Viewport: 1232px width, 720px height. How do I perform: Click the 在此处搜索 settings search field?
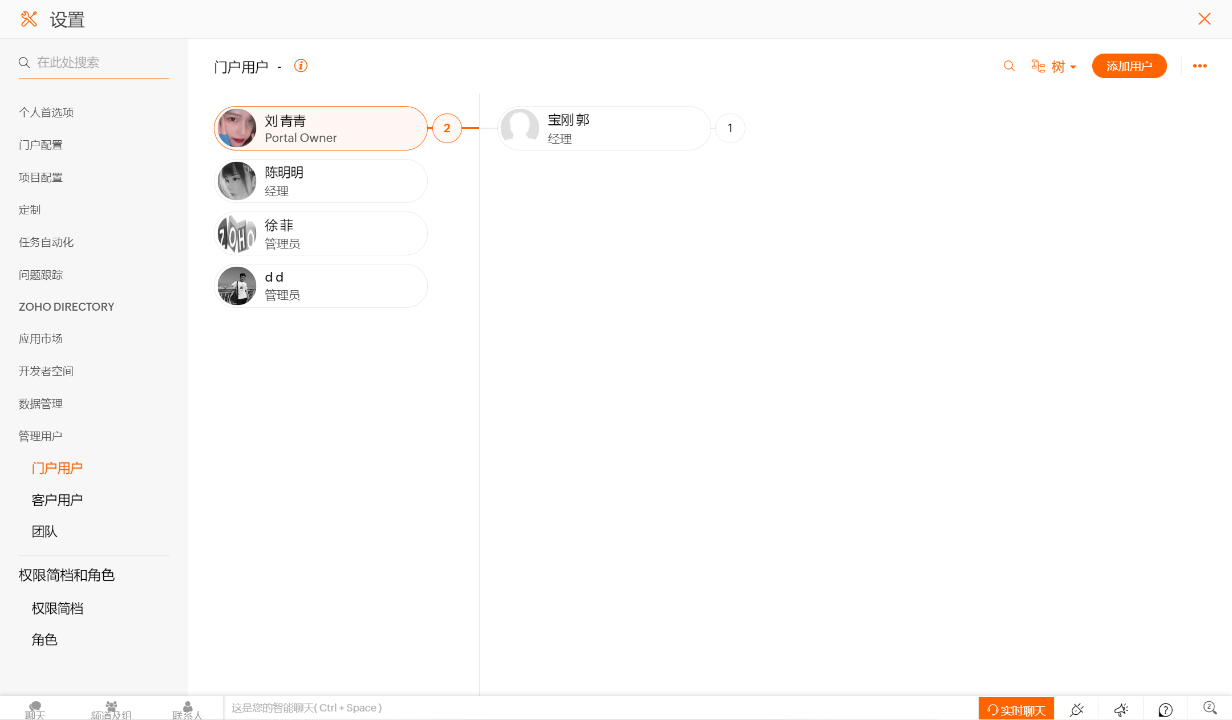(94, 62)
